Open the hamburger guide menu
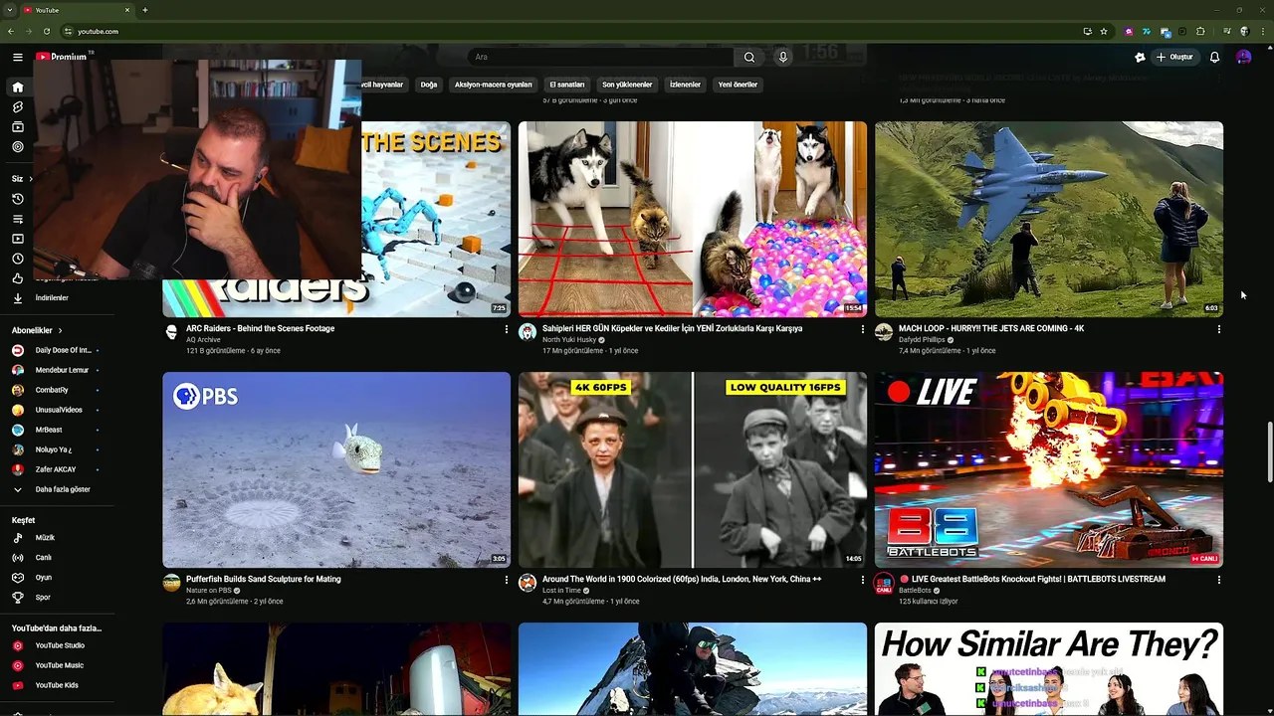The width and height of the screenshot is (1274, 716). pos(17,58)
